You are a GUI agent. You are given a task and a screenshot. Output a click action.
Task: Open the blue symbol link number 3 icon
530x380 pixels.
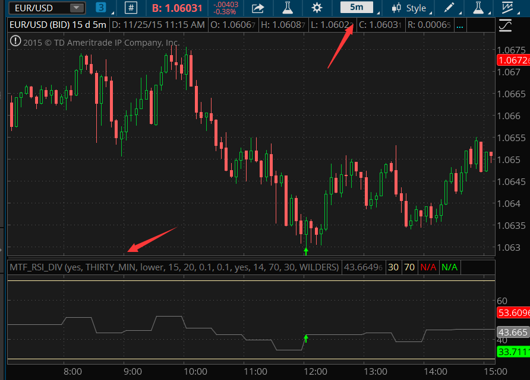pyautogui.click(x=101, y=8)
